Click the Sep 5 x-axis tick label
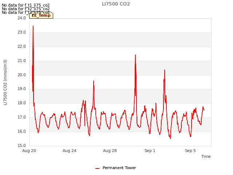This screenshot has height=175, width=233. click(190, 151)
